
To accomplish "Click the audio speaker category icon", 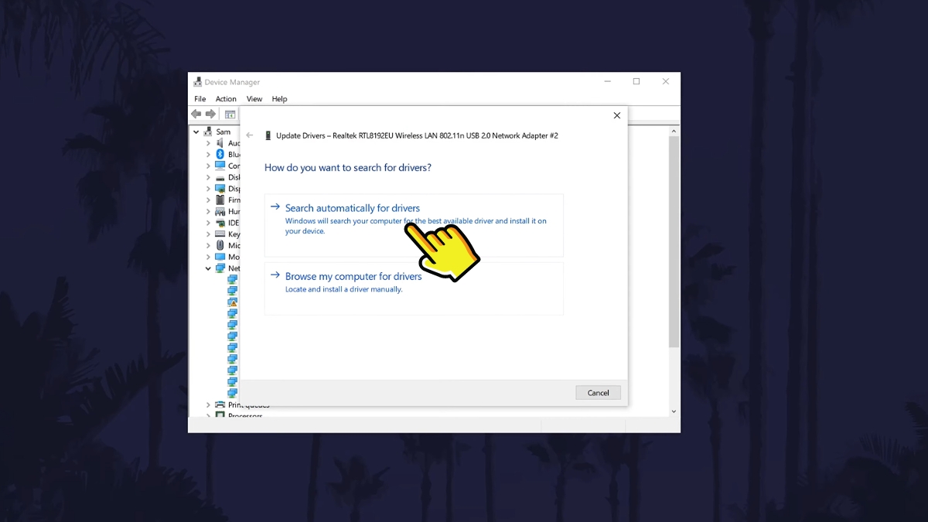I will (220, 143).
